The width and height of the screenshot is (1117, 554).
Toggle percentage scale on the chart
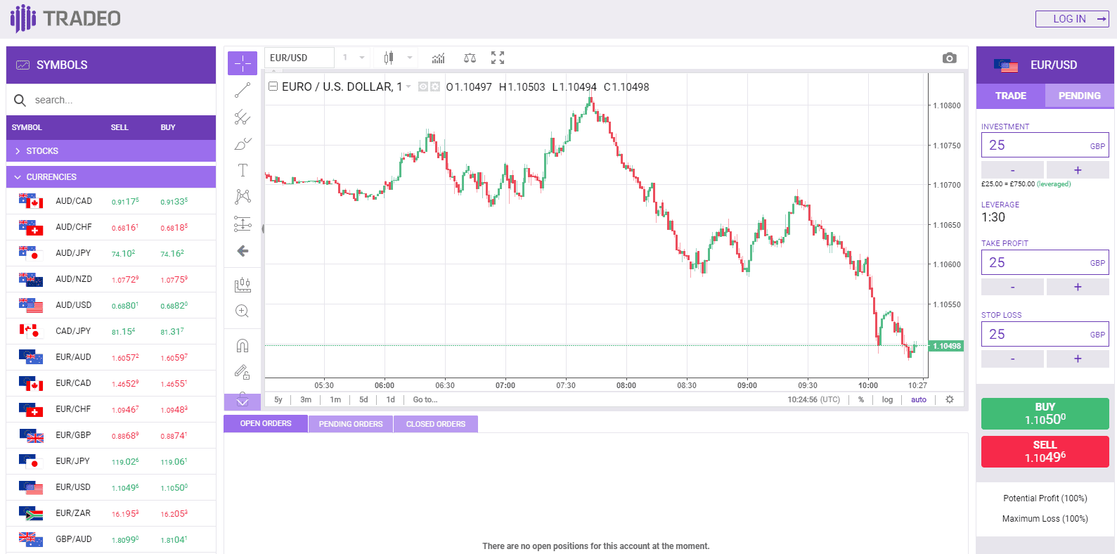[861, 399]
